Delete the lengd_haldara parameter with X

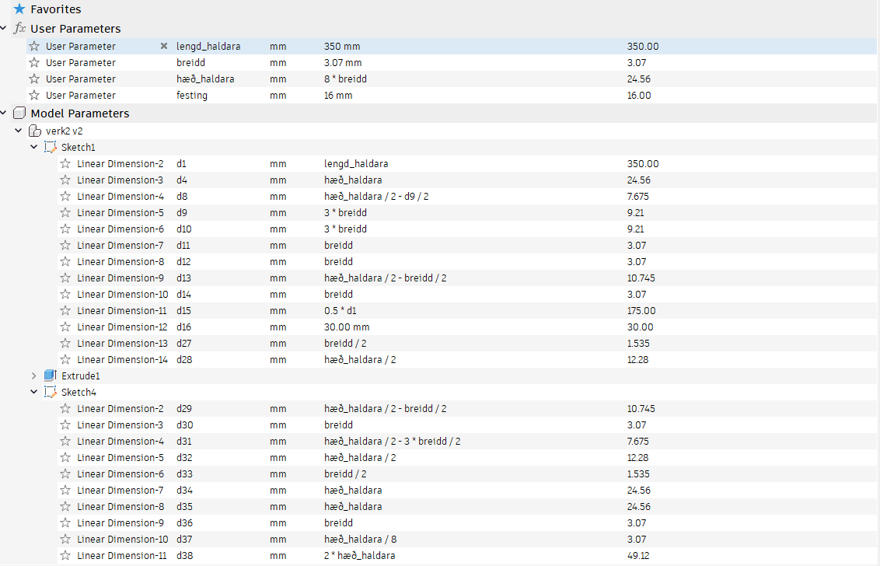click(x=164, y=46)
